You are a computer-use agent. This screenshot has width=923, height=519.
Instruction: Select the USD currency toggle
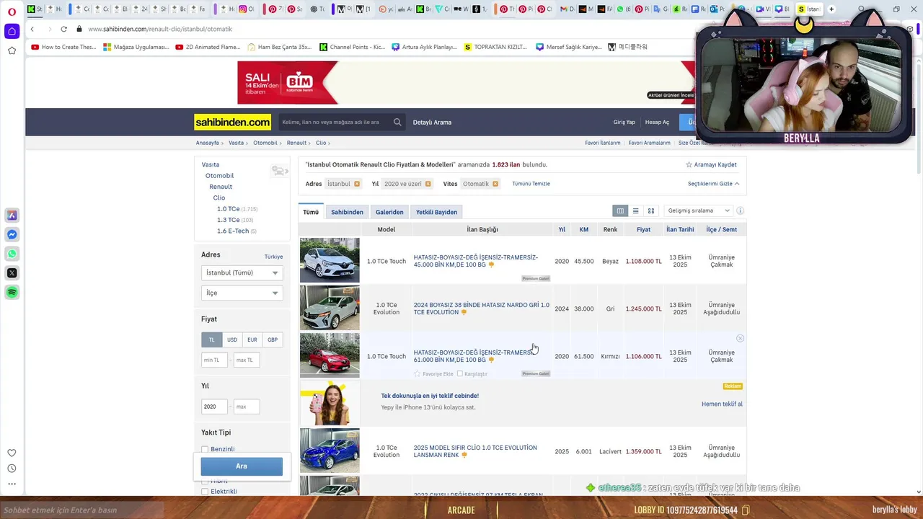(232, 340)
